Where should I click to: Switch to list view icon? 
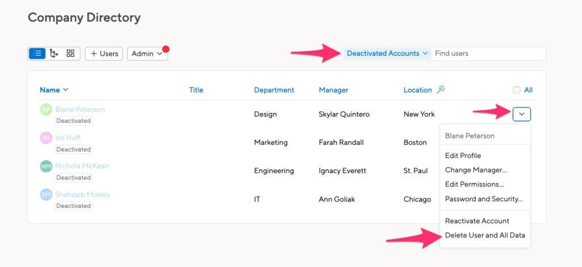tap(37, 53)
